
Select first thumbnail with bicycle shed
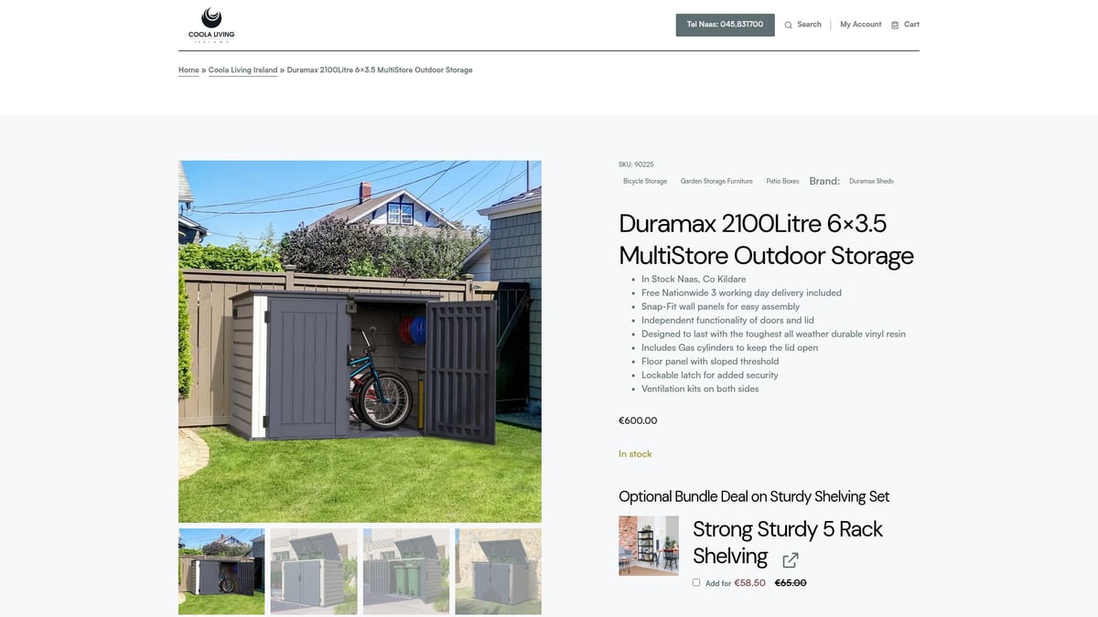[221, 571]
